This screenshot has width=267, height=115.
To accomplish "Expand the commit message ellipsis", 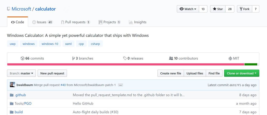I will click(x=120, y=85).
